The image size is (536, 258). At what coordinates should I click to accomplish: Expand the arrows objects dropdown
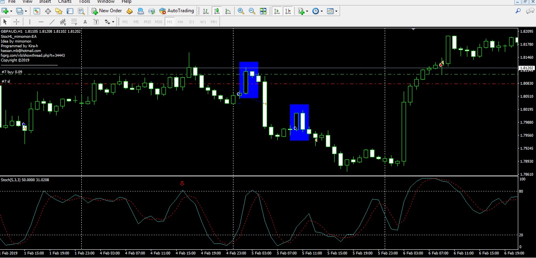click(x=113, y=22)
